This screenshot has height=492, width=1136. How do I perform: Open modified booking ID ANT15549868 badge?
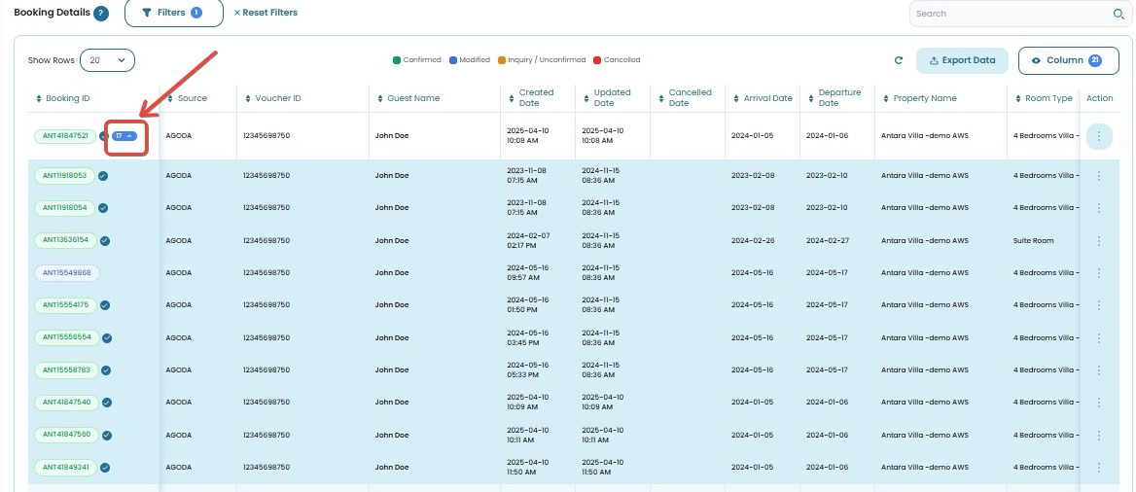[67, 273]
